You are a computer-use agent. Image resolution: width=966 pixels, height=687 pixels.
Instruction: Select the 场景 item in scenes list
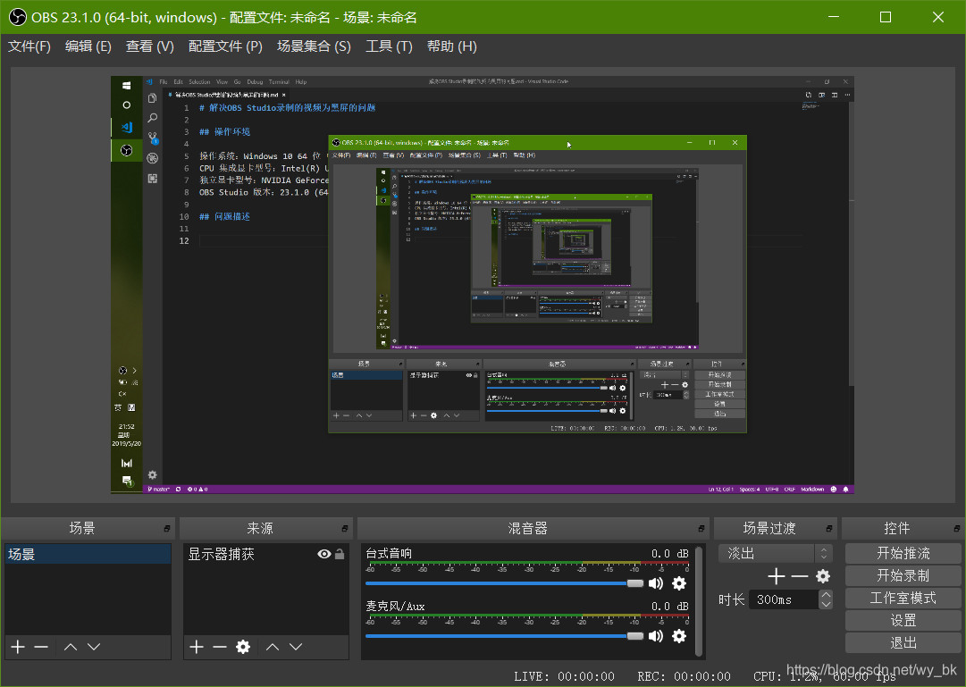88,554
